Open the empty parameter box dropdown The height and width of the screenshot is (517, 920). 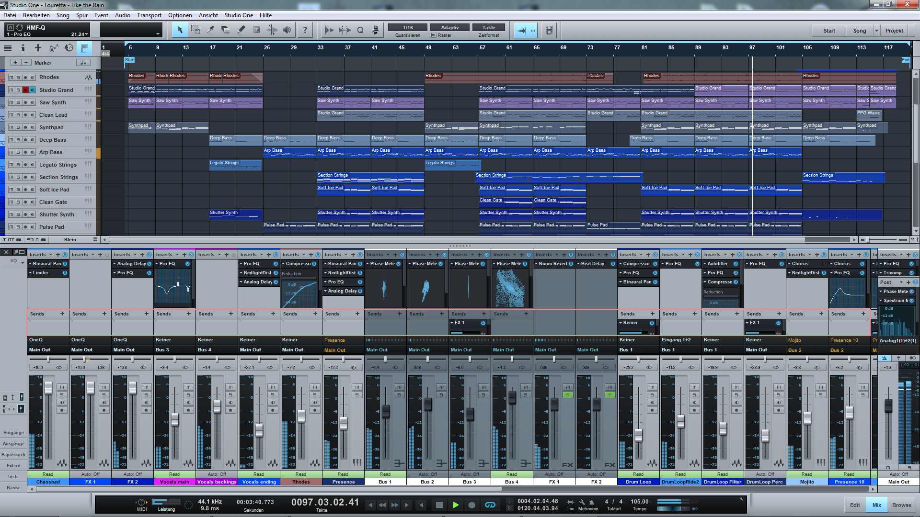pyautogui.click(x=158, y=34)
